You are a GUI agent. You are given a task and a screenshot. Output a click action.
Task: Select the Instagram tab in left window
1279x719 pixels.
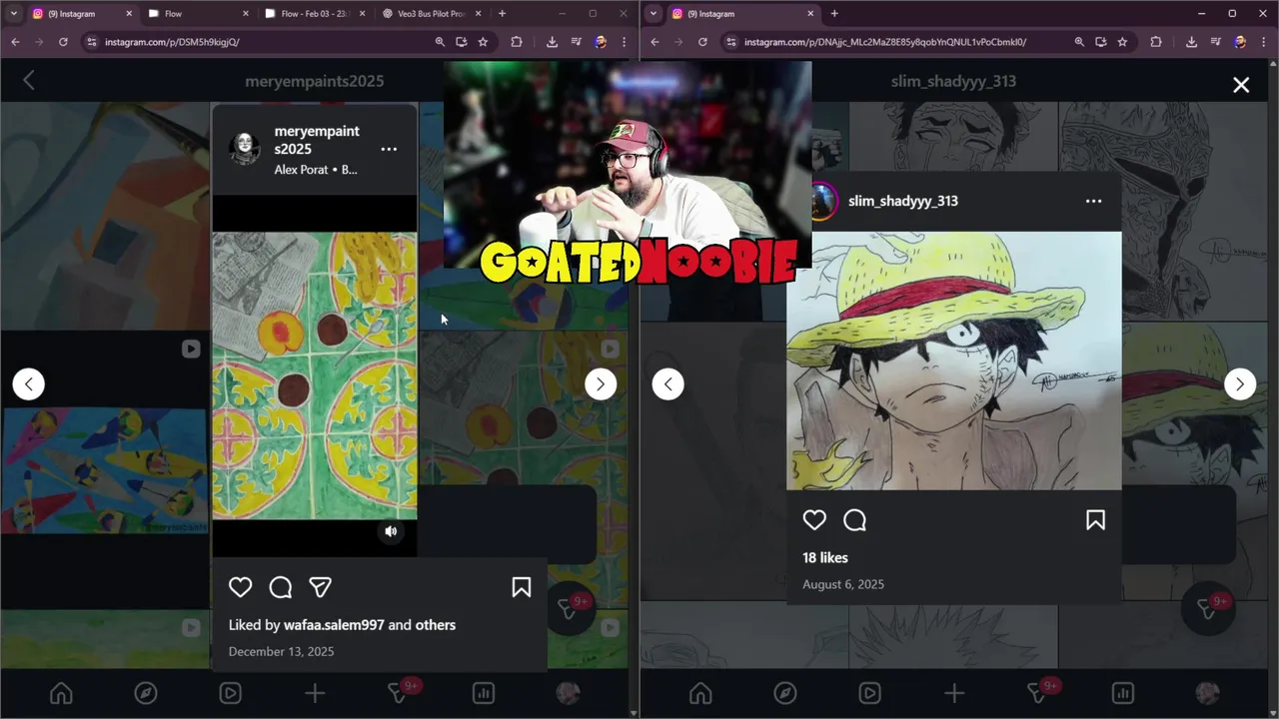[x=80, y=14]
